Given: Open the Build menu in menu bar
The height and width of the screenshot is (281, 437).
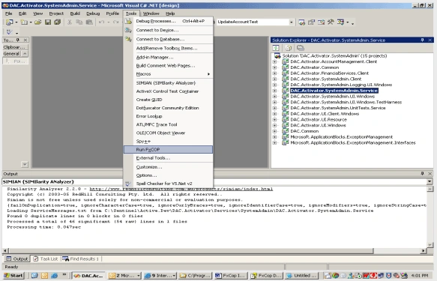Looking at the screenshot, I should pyautogui.click(x=75, y=13).
